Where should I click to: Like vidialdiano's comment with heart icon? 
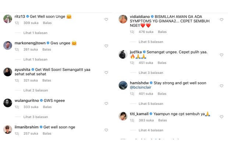[221, 19]
